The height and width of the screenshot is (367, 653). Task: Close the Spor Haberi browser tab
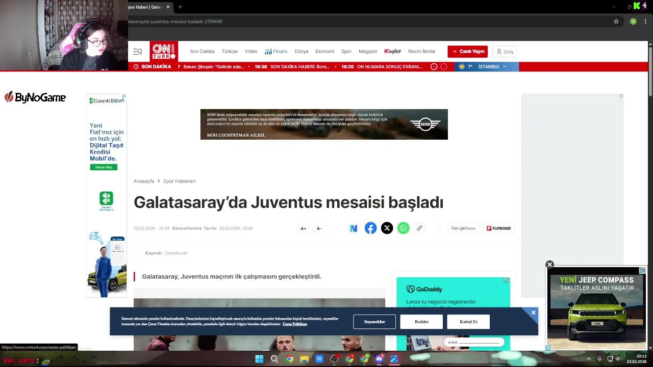click(168, 7)
